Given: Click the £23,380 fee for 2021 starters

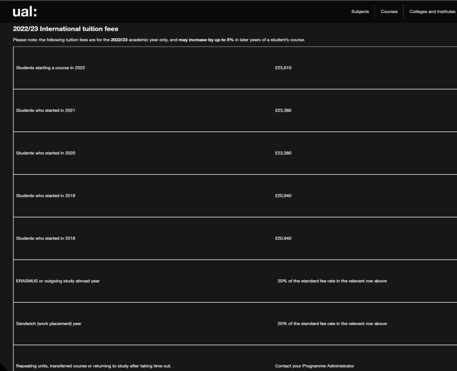Looking at the screenshot, I should pos(283,110).
